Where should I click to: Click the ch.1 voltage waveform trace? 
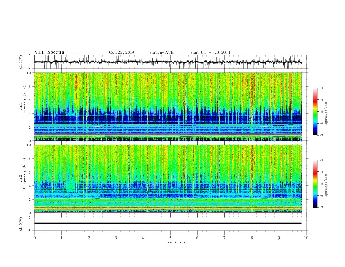tap(168, 62)
